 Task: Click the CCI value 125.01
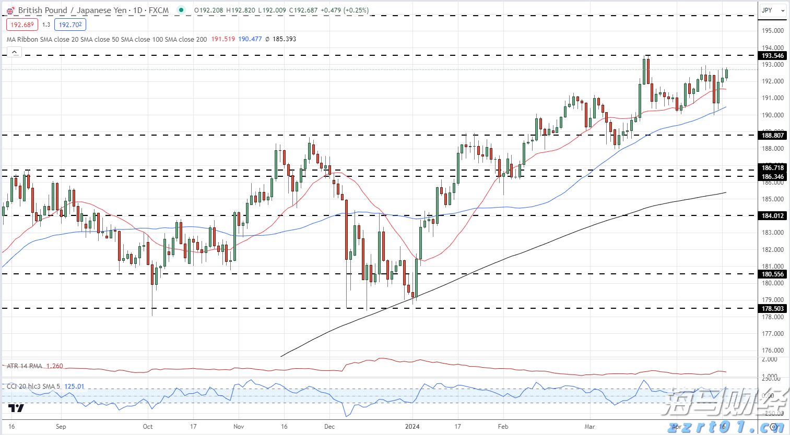pyautogui.click(x=75, y=386)
